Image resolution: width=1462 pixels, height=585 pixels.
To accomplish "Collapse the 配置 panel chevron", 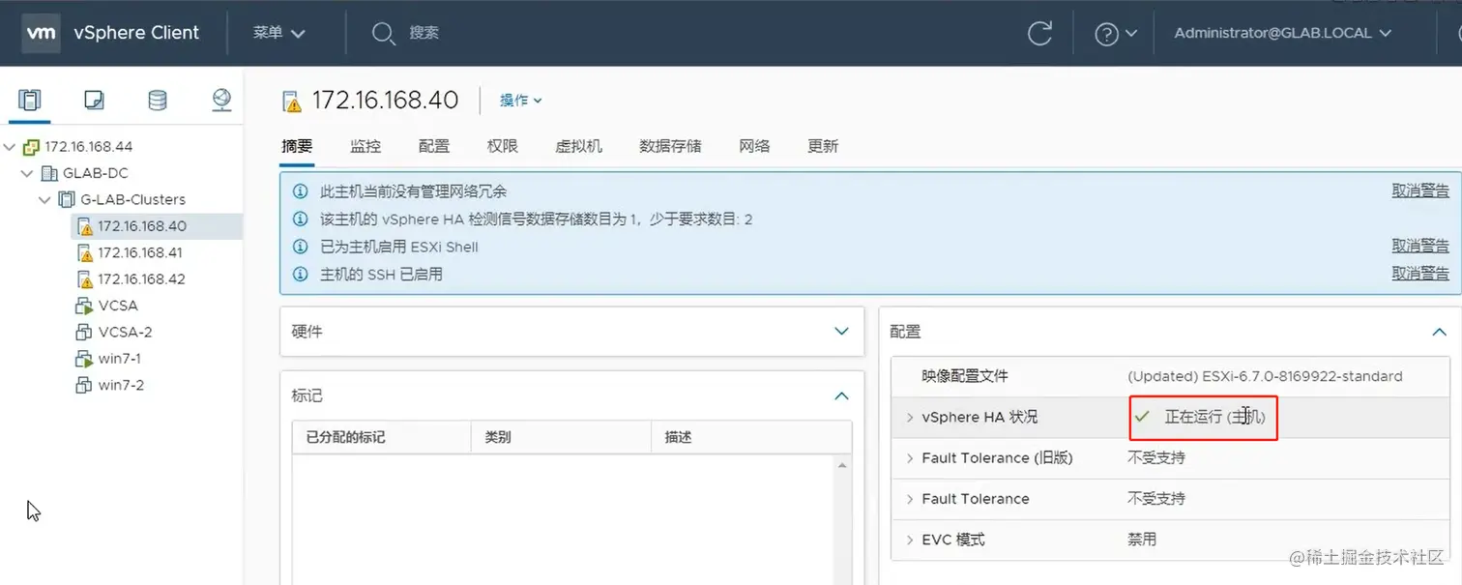I will point(1440,332).
